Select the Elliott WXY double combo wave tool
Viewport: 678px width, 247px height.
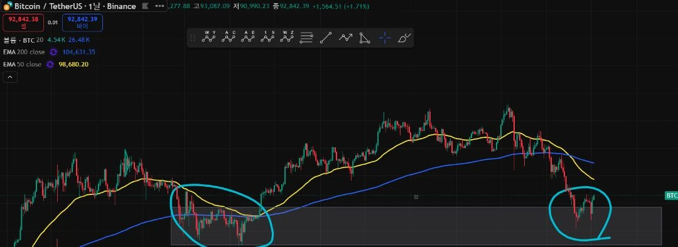click(209, 38)
